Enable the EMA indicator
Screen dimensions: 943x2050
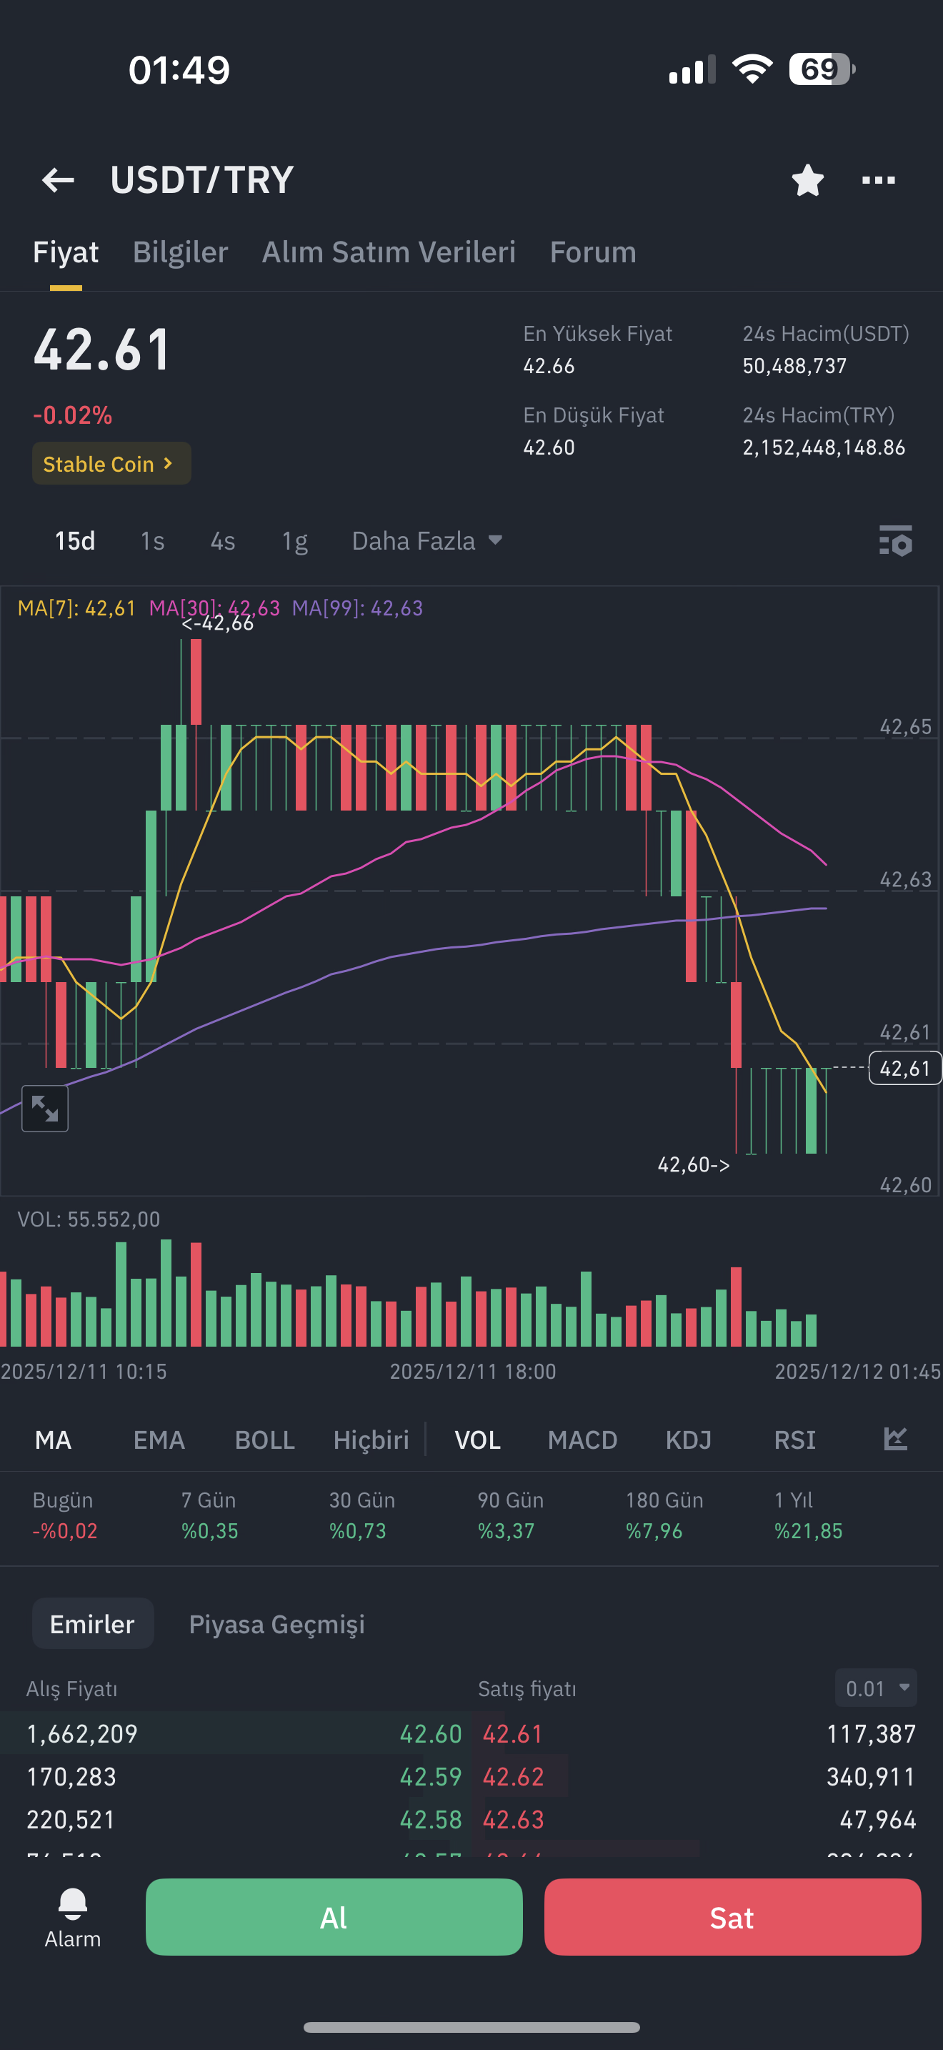pos(159,1440)
